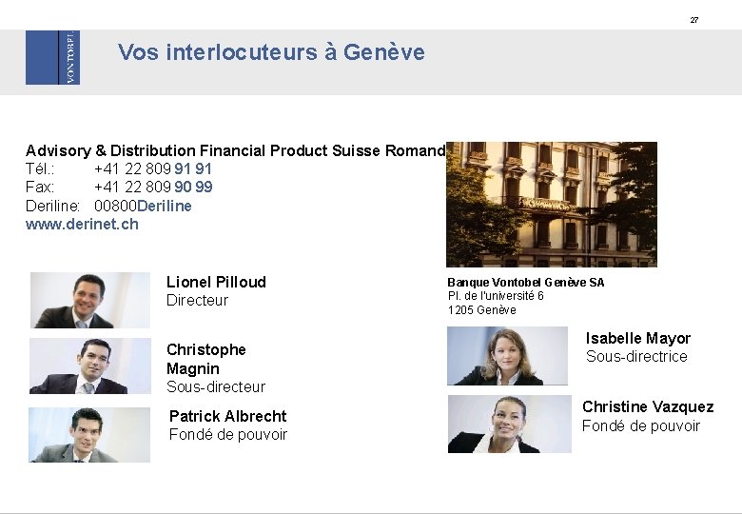Click the Advisory & Distribution Financial Product heading
Screen dimensions: 742x514
click(236, 150)
